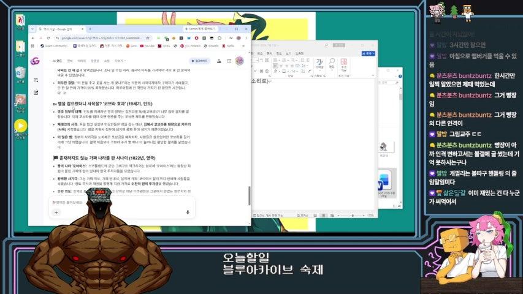Click Word 공유 share button
Screen dimensions: 523x294
tap(368, 53)
